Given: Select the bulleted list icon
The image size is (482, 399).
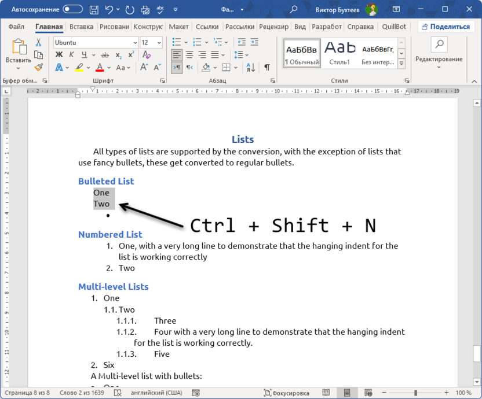Looking at the screenshot, I should (177, 42).
